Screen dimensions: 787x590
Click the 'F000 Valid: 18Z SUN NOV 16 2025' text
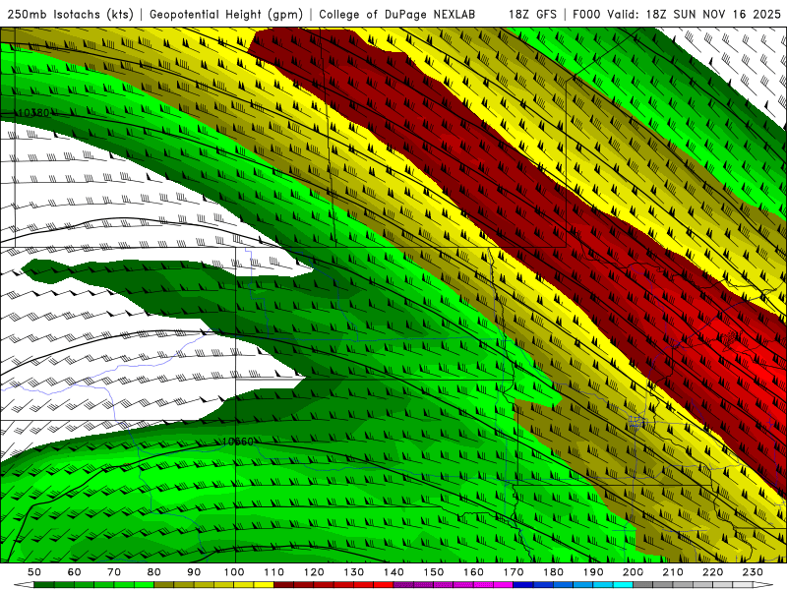[677, 14]
